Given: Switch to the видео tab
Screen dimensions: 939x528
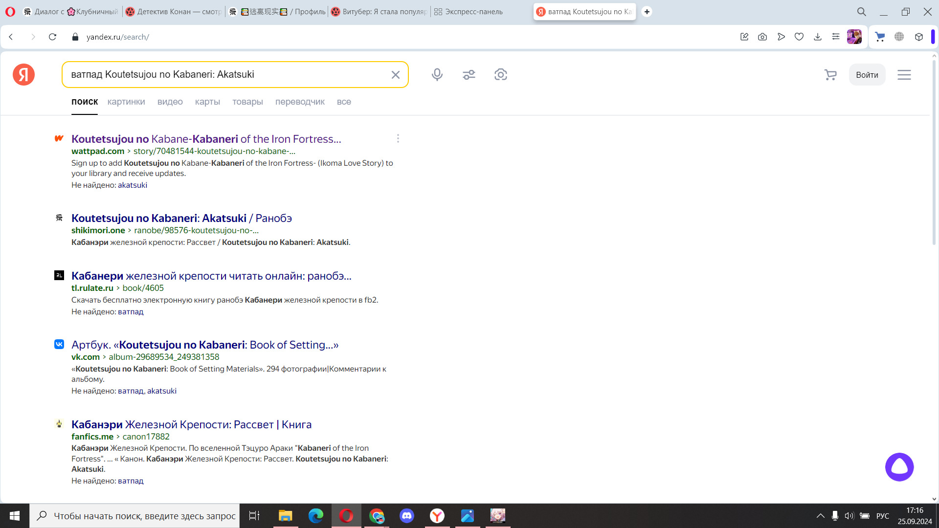Looking at the screenshot, I should [170, 102].
